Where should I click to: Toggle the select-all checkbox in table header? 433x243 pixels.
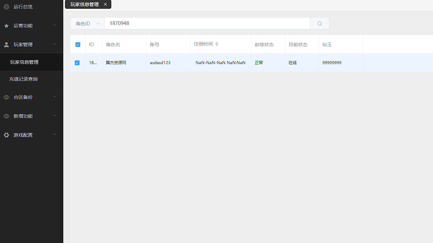click(x=77, y=44)
